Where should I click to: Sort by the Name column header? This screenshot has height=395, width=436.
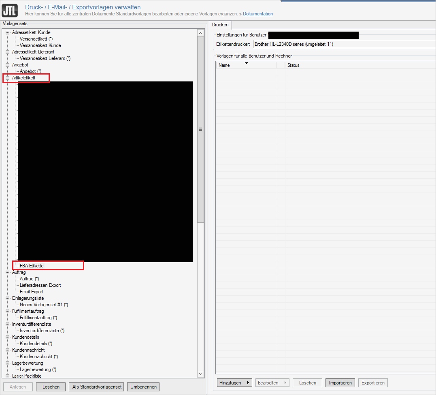246,65
